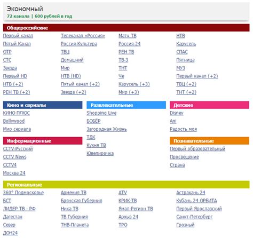Image resolution: width=253 pixels, height=238 pixels.
Task: Select the Пятый Канал link
Action: [x=17, y=44]
